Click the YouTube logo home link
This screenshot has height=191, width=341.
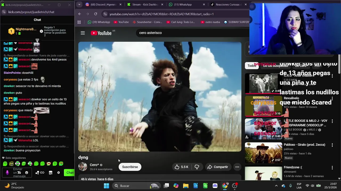point(101,33)
